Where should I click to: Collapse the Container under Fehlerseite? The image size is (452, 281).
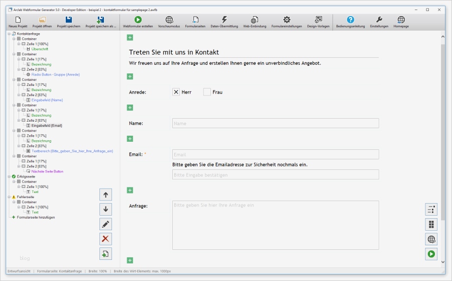click(14, 202)
